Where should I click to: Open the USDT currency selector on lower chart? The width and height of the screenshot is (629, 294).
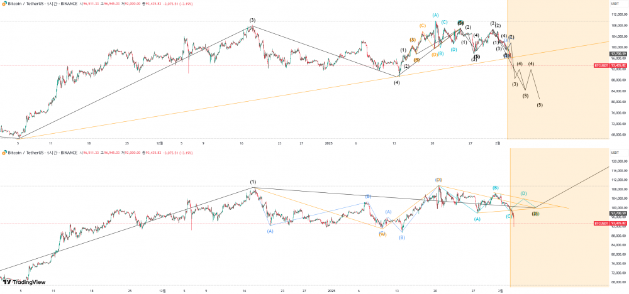pyautogui.click(x=615, y=153)
